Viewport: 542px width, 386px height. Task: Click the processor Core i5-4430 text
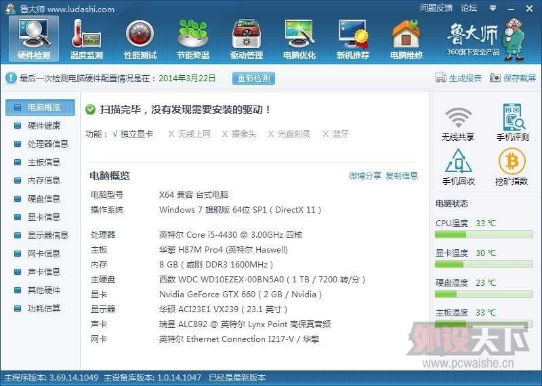click(230, 234)
